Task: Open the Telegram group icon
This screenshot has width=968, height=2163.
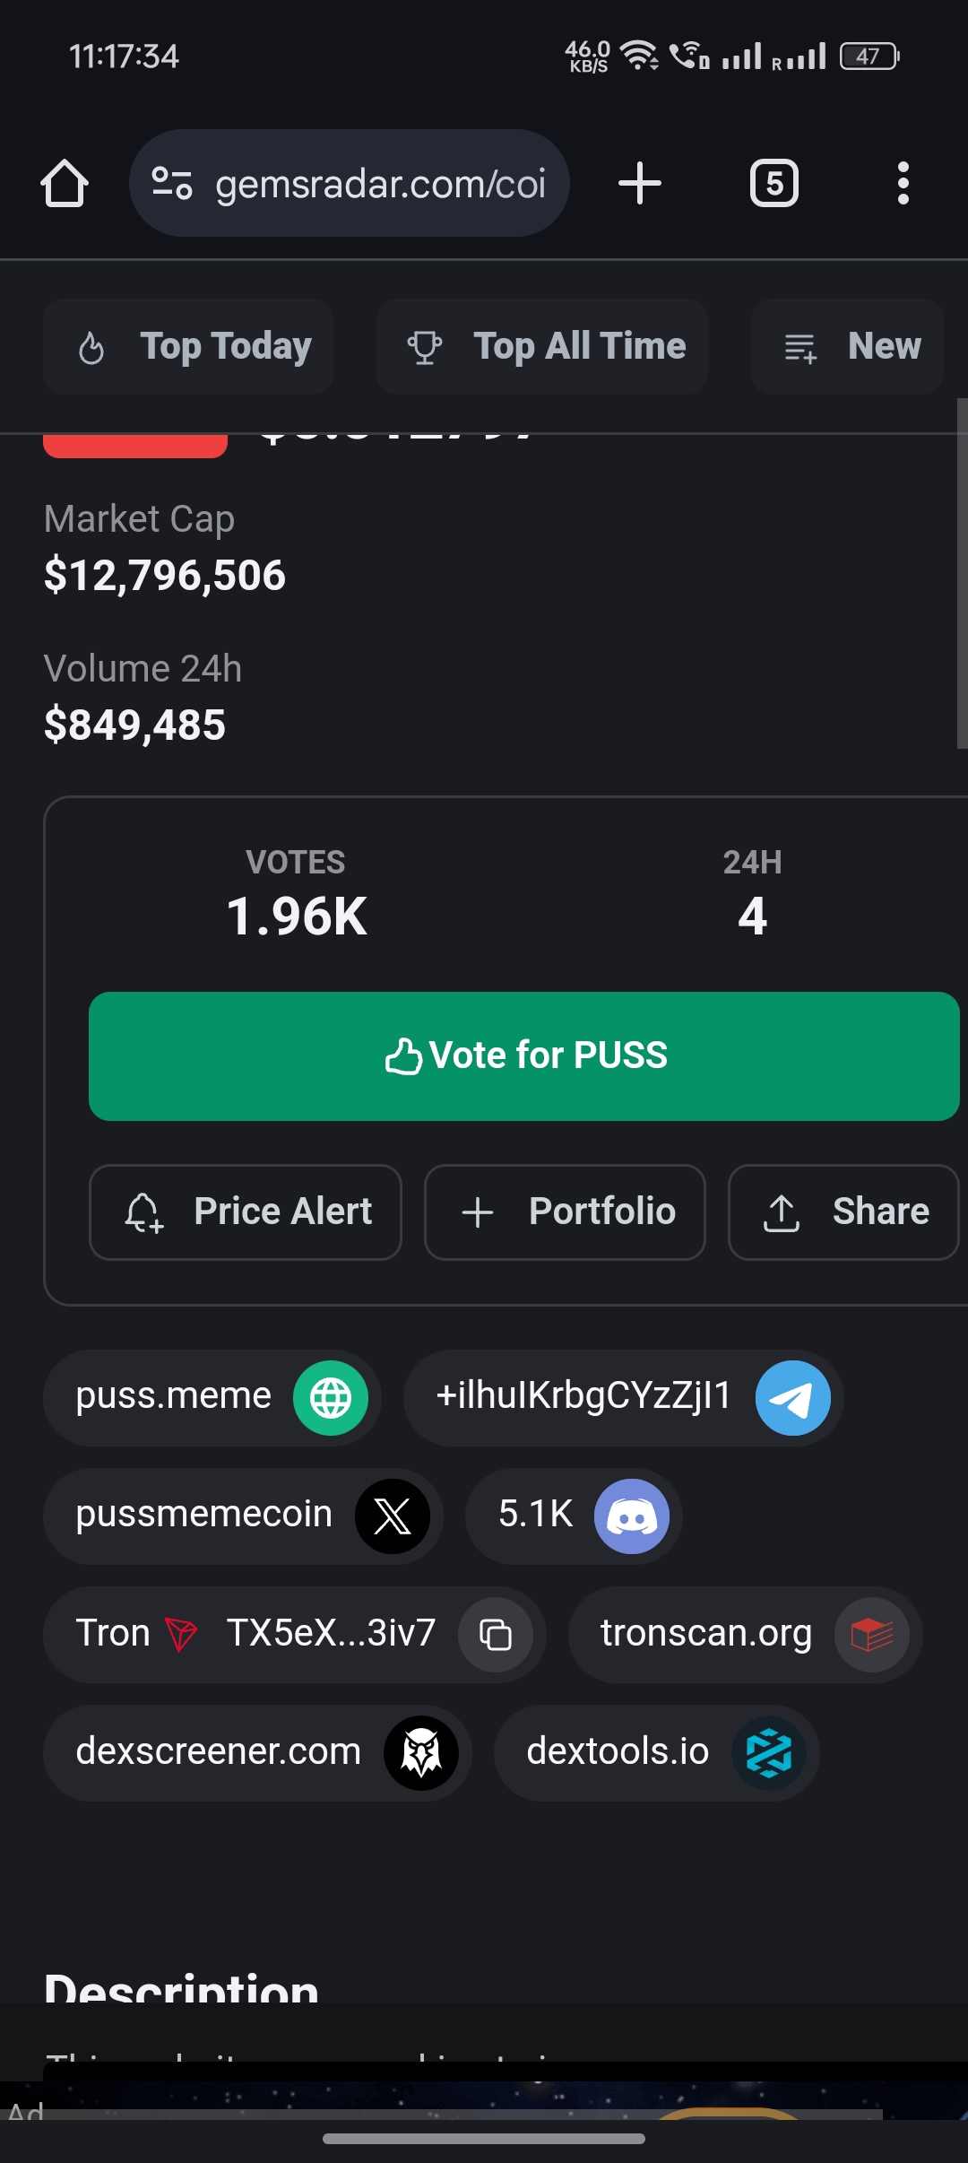Action: tap(792, 1398)
